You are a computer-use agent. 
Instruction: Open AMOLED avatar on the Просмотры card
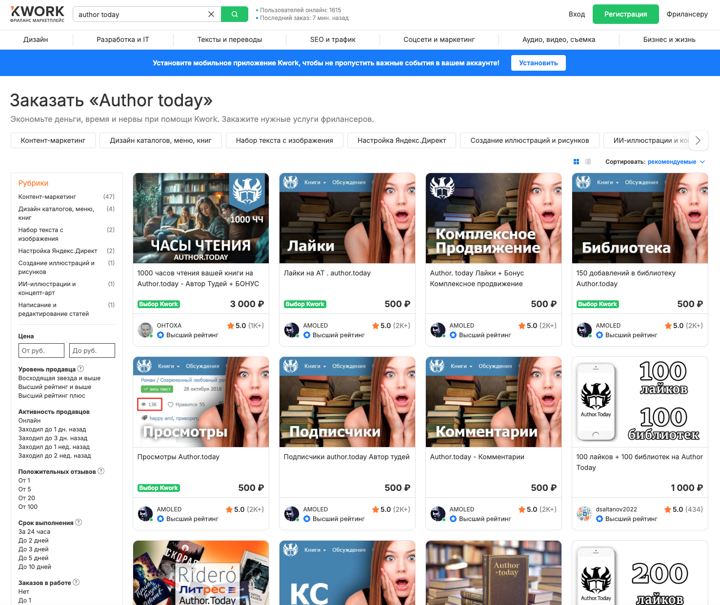[145, 514]
